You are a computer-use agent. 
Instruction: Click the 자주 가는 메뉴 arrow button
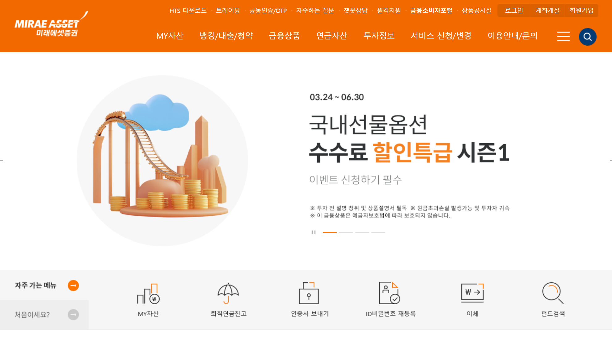click(x=73, y=285)
